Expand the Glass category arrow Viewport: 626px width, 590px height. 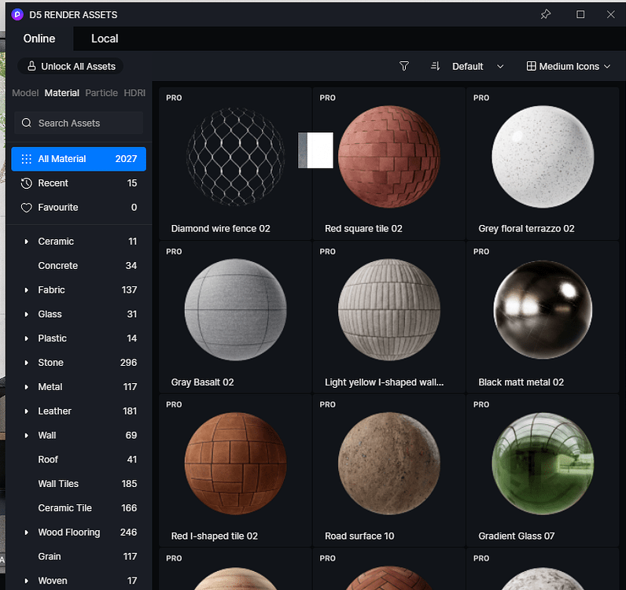(27, 315)
